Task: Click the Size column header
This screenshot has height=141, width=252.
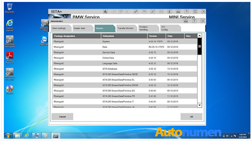Action: [x=191, y=36]
